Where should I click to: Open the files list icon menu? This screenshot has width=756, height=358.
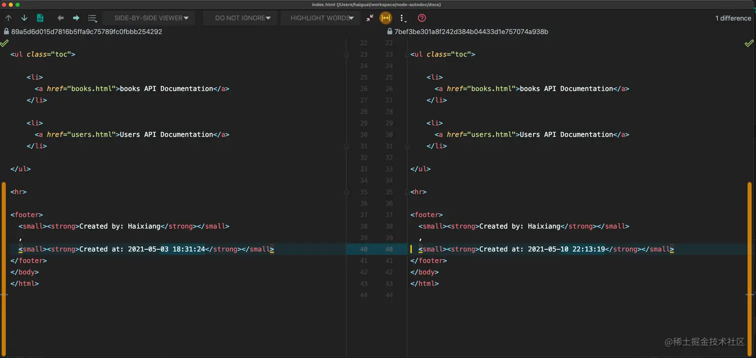(x=92, y=18)
